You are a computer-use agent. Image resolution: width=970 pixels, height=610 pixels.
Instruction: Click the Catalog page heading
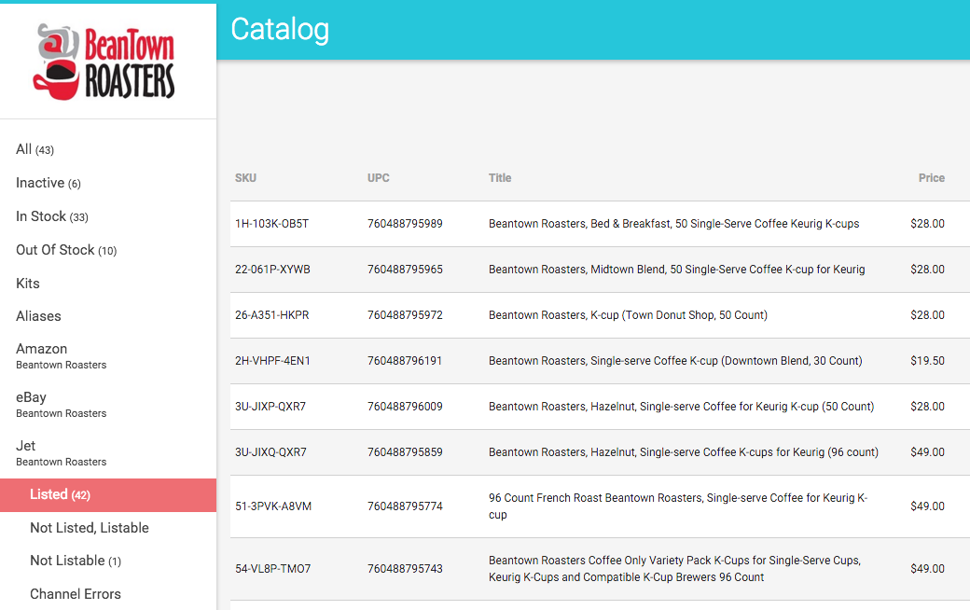pyautogui.click(x=280, y=30)
